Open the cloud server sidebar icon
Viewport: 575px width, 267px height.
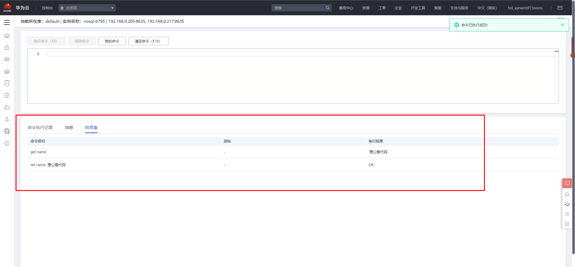[7, 36]
